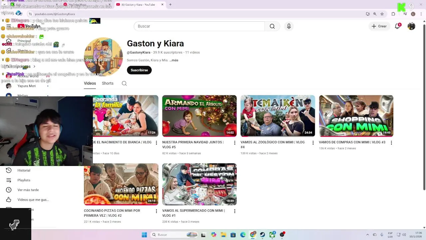Image resolution: width=426 pixels, height=240 pixels.
Task: Expand channel description with ...más
Action: pyautogui.click(x=174, y=60)
